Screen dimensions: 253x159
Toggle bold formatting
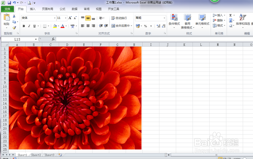click(24, 26)
